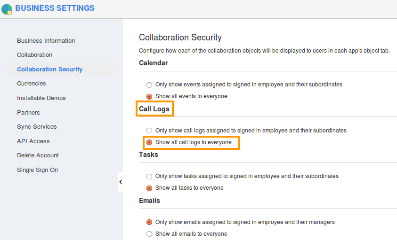The height and width of the screenshot is (240, 397).
Task: Select 'Show all emails to everyone'
Action: coord(149,234)
